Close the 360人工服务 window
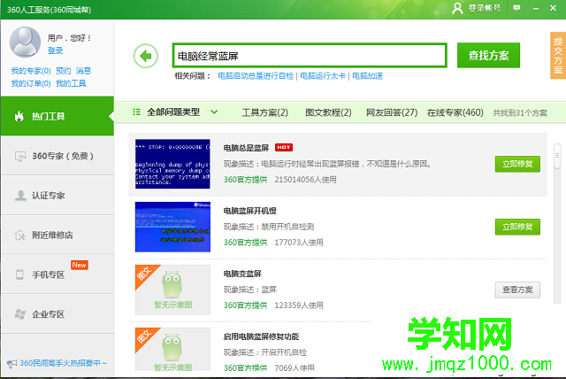 point(553,8)
